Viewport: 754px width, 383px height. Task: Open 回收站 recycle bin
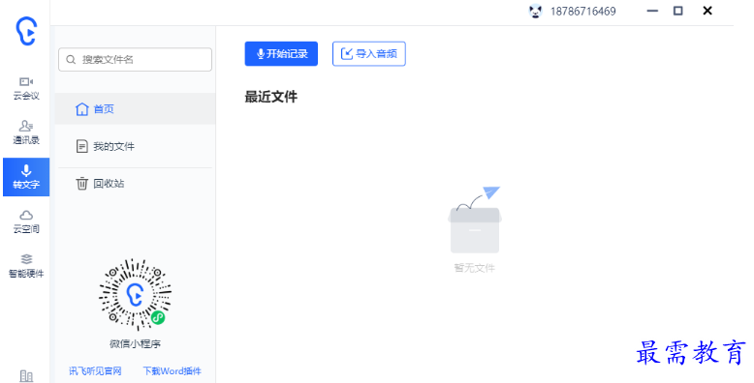coord(135,184)
